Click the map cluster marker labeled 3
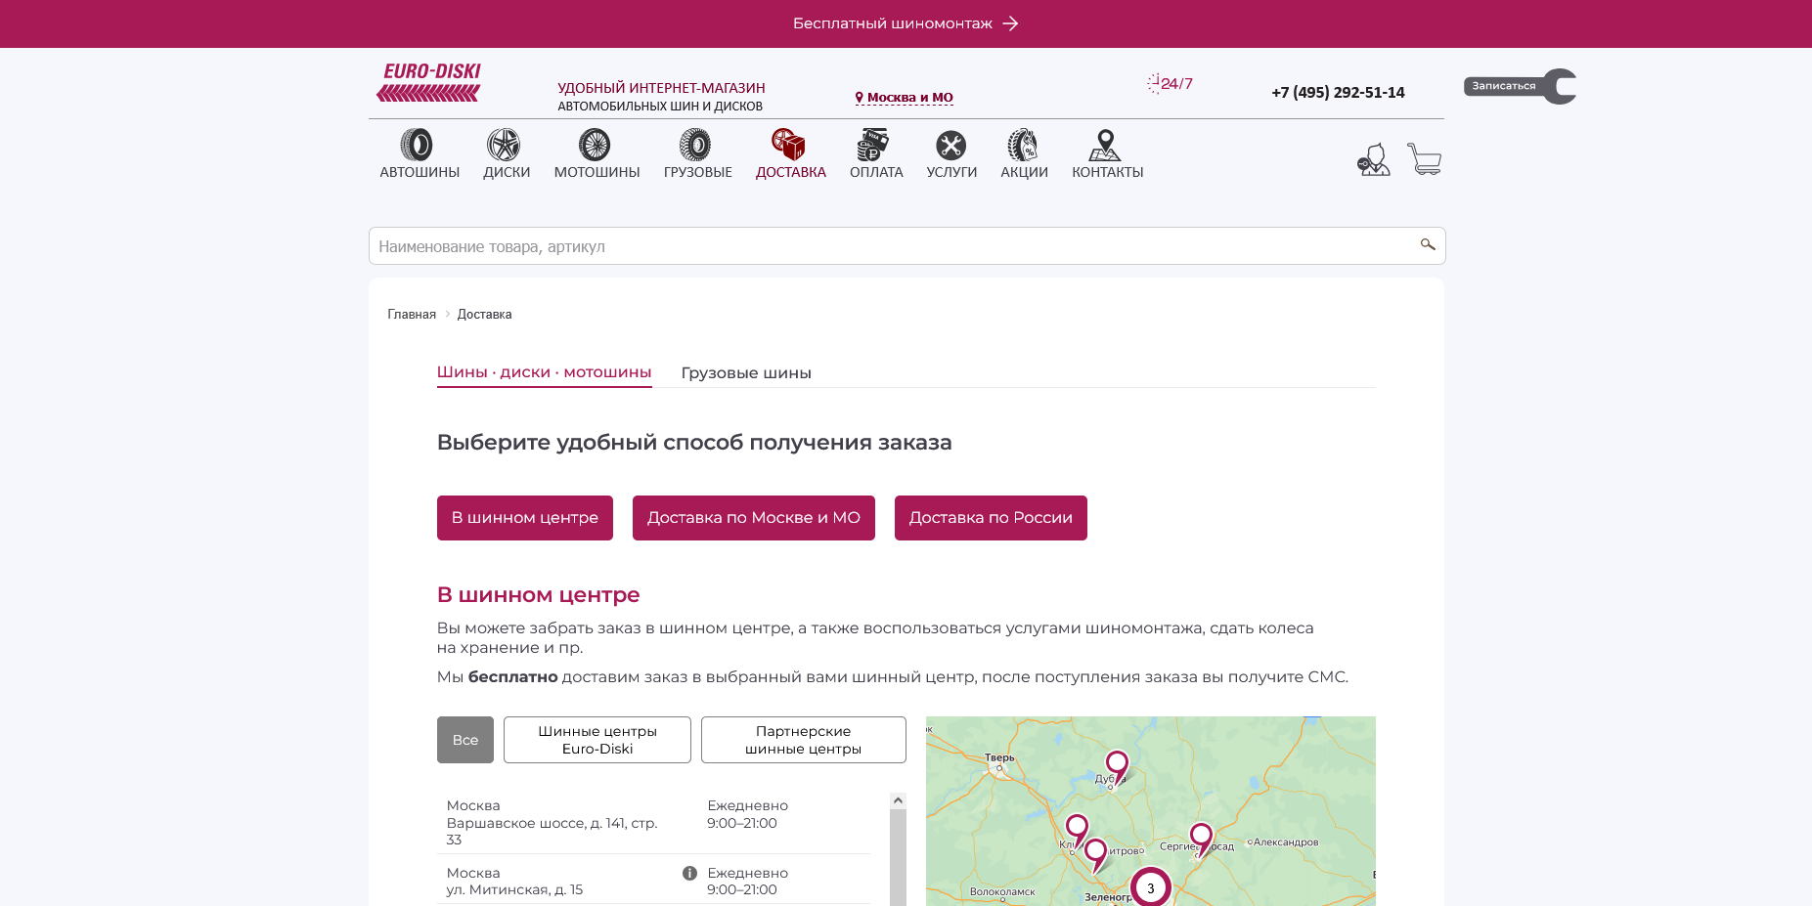This screenshot has height=906, width=1812. coord(1150,887)
